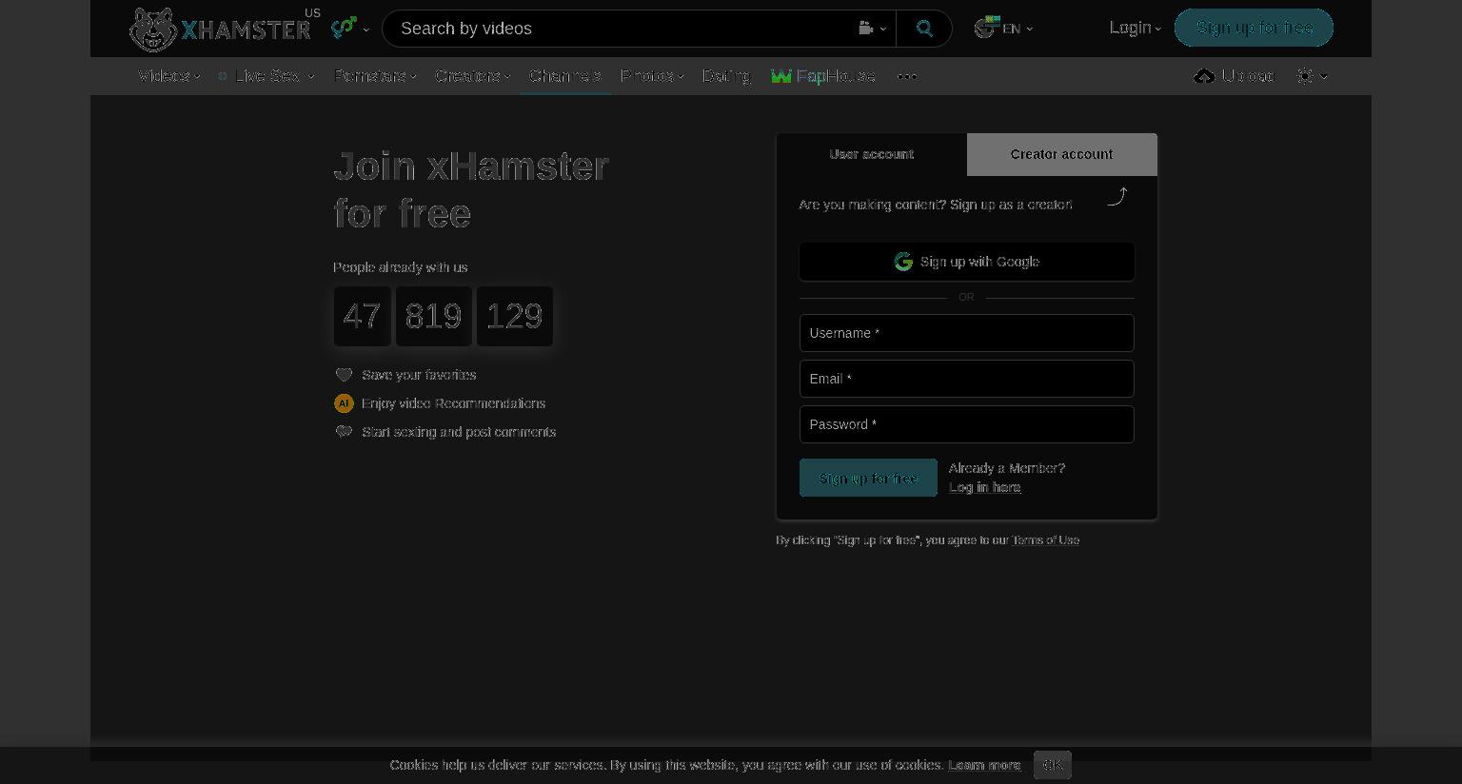
Task: Expand the Creators menu
Action: (x=473, y=76)
